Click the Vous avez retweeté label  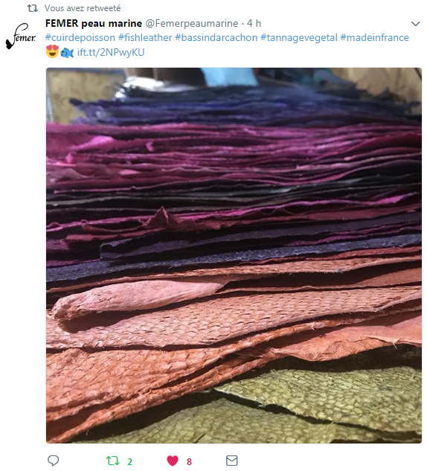pyautogui.click(x=83, y=8)
